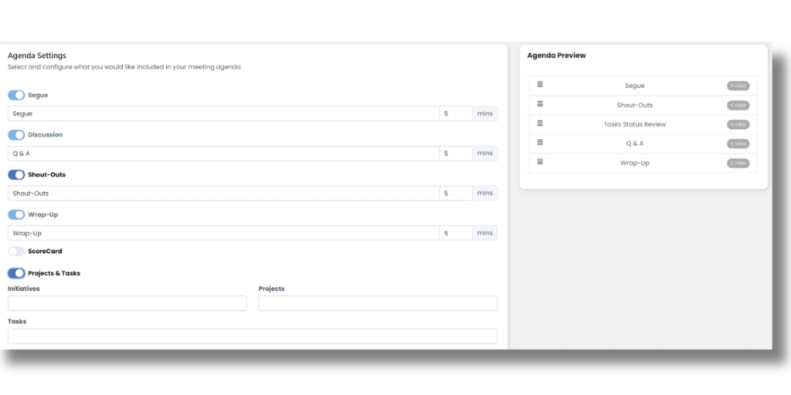
Task: Disable the Wrap-Up agenda toggle
Action: point(16,214)
